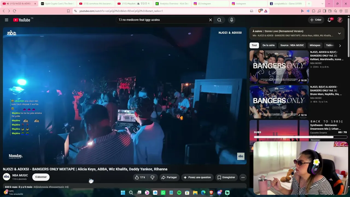This screenshot has width=350, height=197.
Task: Show more filter chips with right arrow
Action: [x=340, y=46]
